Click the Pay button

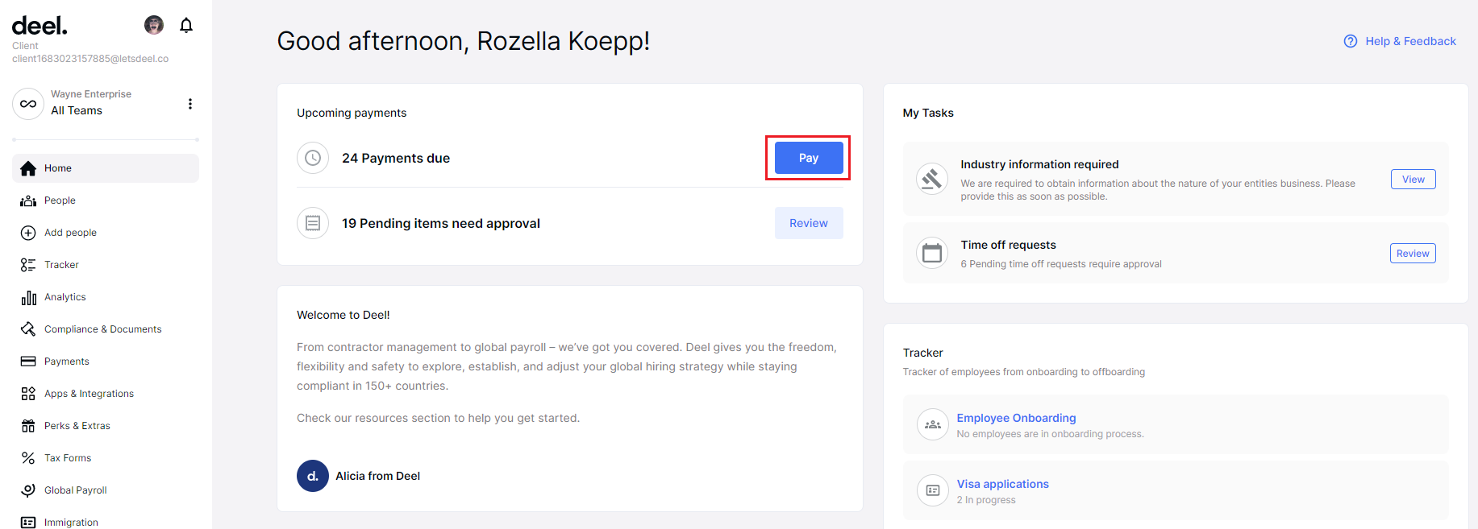(x=809, y=158)
